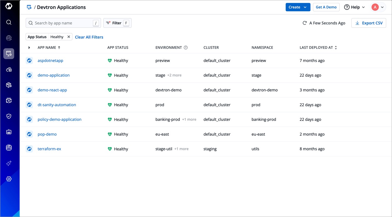Toggle the Last Deployed At sort order
392x217 pixels.
(x=335, y=47)
